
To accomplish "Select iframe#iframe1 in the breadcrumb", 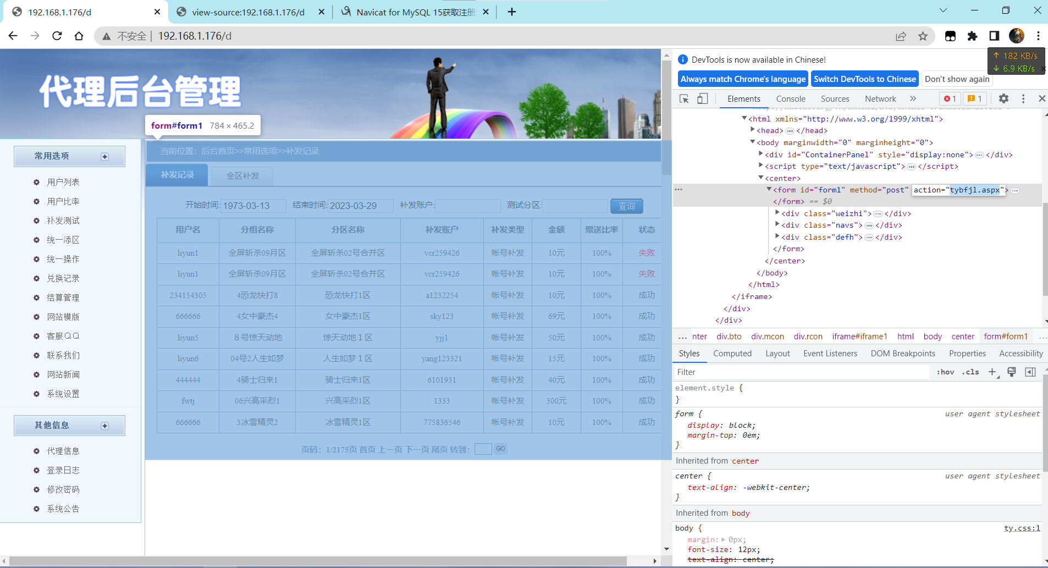I will [859, 337].
